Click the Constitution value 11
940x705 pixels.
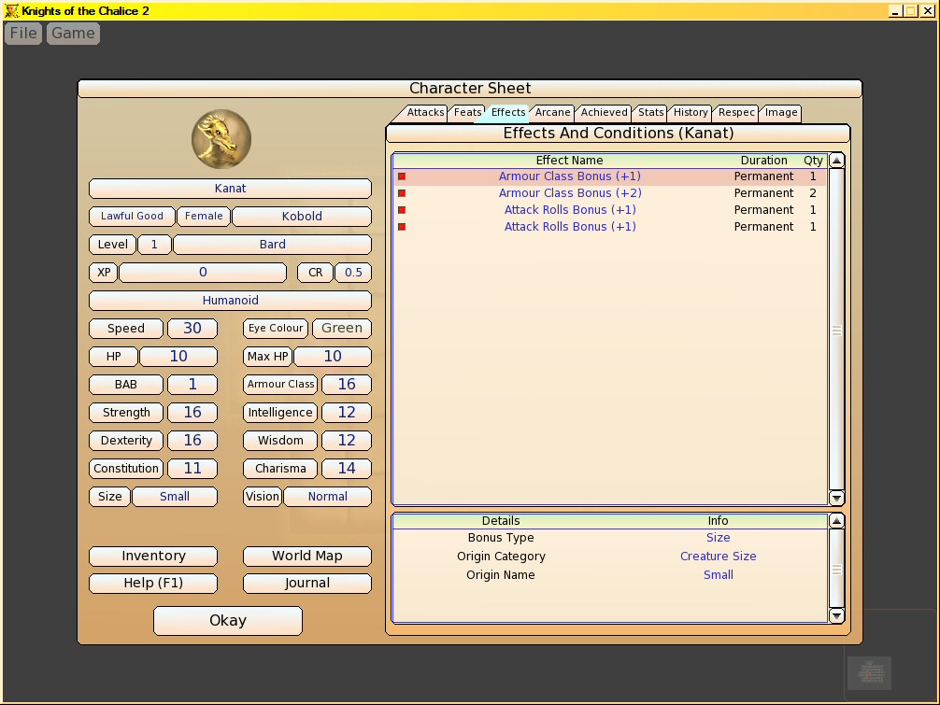click(192, 469)
